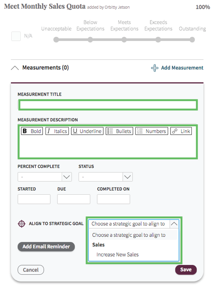The width and height of the screenshot is (214, 286).
Task: Open the Status dropdown
Action: tap(105, 177)
